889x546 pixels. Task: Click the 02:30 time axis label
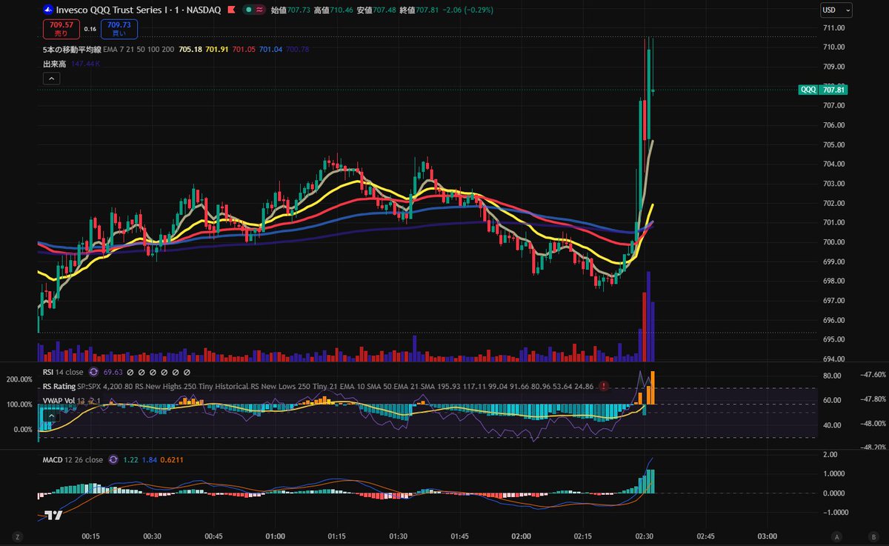(x=644, y=536)
